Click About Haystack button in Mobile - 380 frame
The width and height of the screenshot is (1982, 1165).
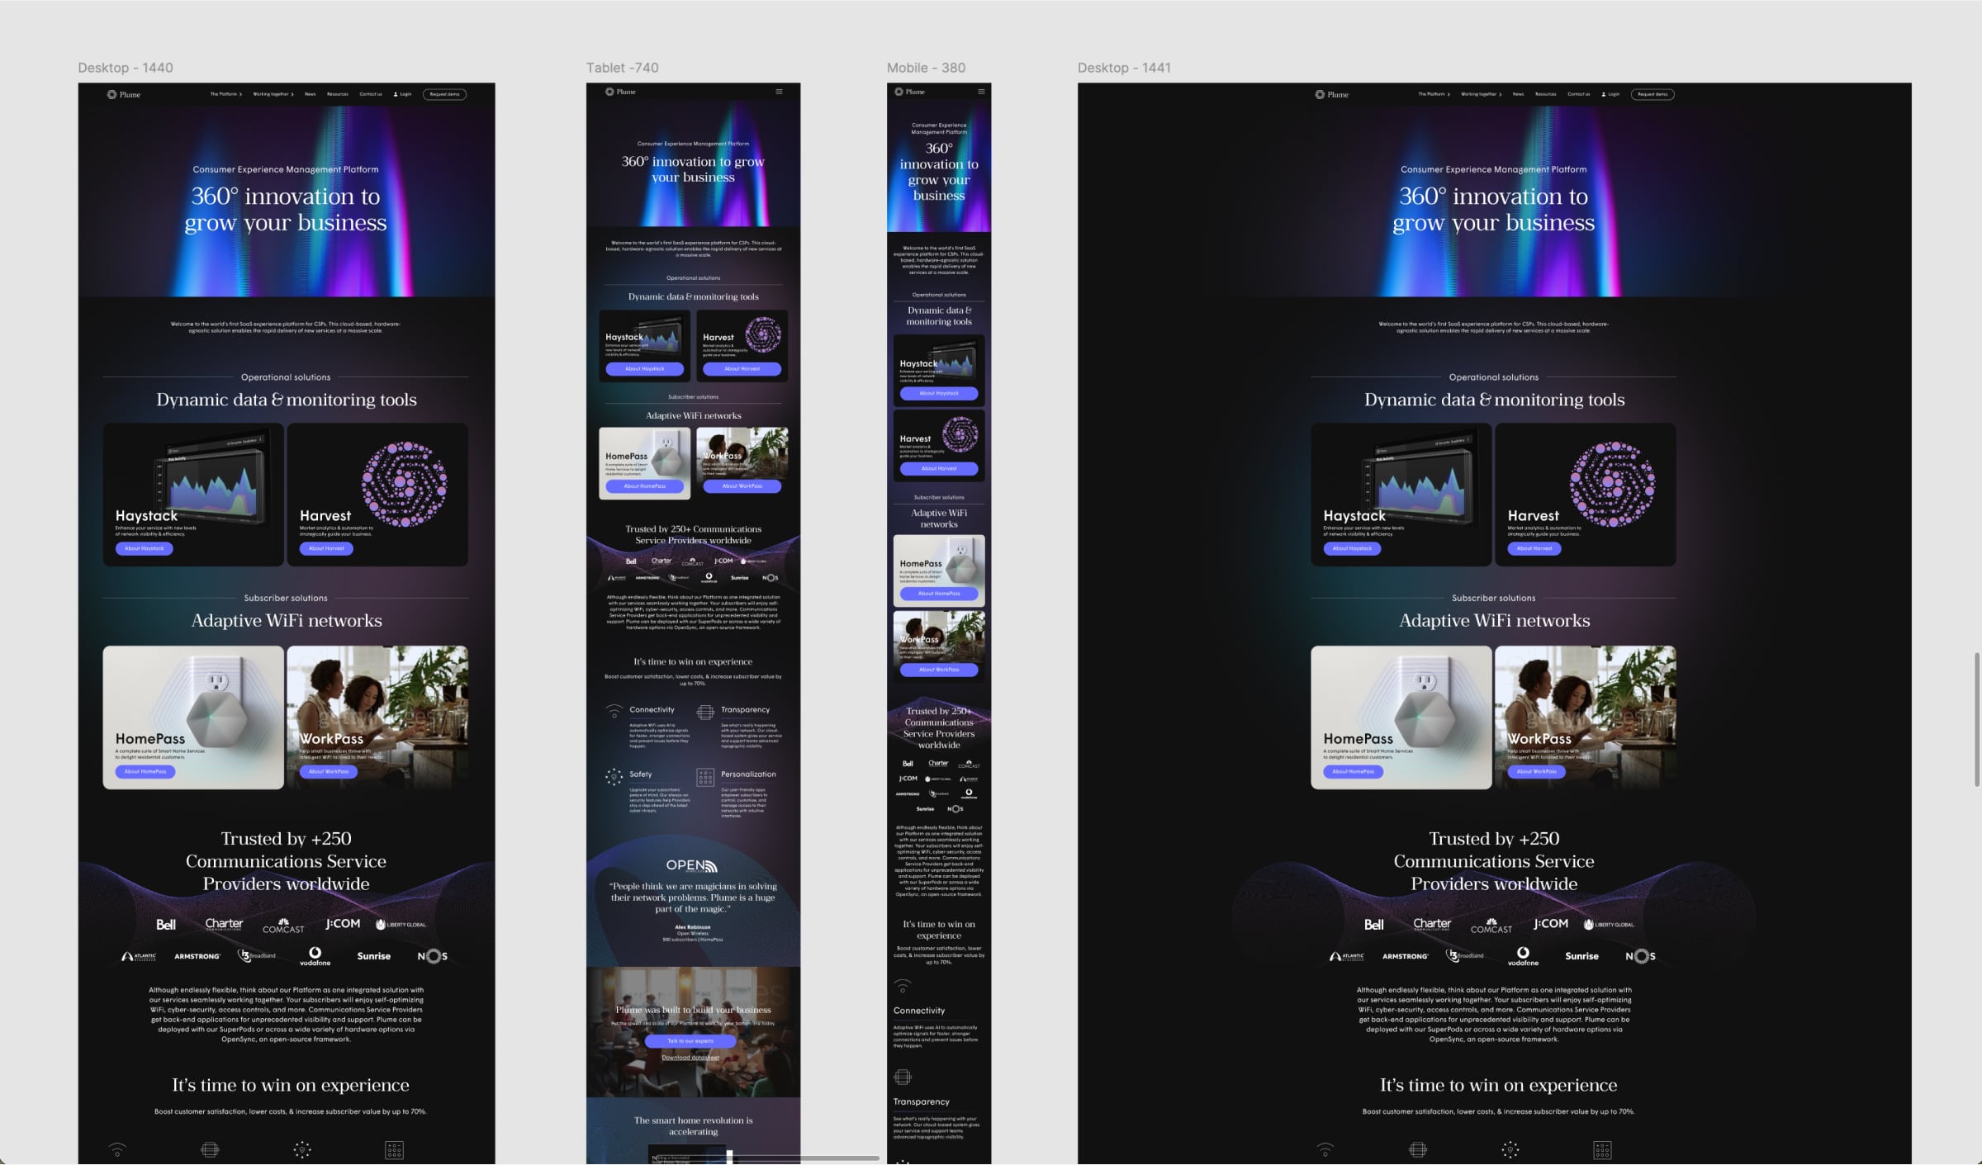coord(939,393)
